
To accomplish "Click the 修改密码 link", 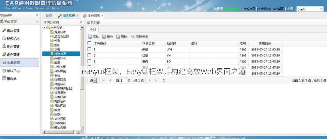I will coord(249,9).
